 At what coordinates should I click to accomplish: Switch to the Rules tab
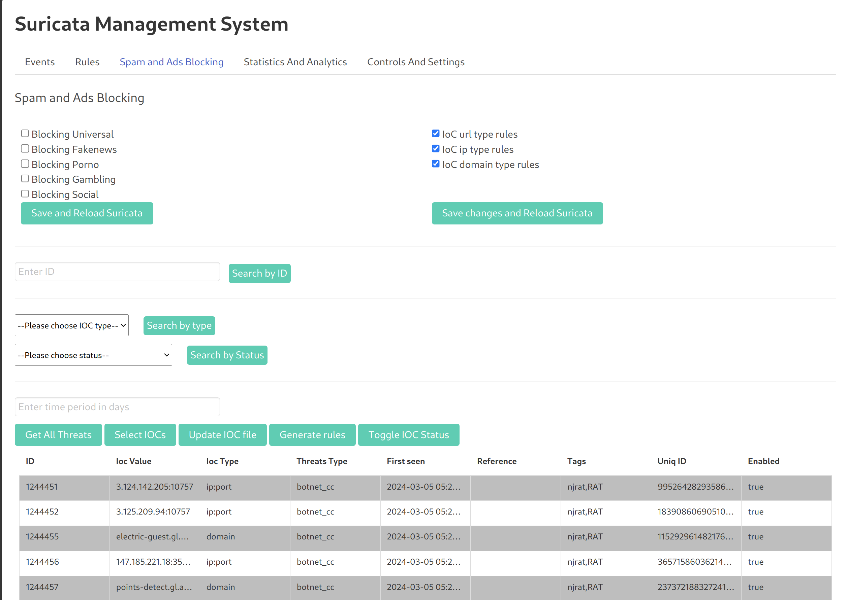point(87,62)
